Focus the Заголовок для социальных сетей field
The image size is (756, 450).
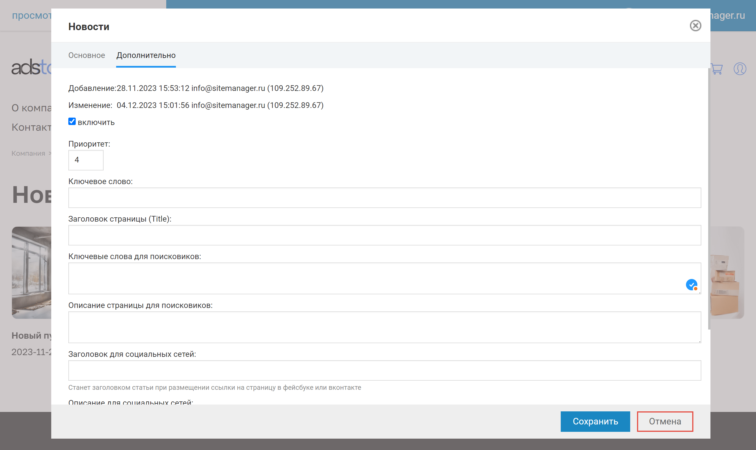click(x=384, y=370)
